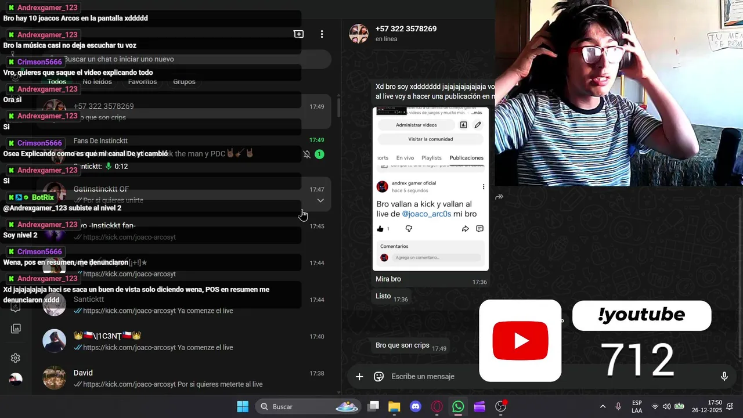Image resolution: width=743 pixels, height=418 pixels.
Task: Select the No leídos filter tab
Action: (97, 82)
